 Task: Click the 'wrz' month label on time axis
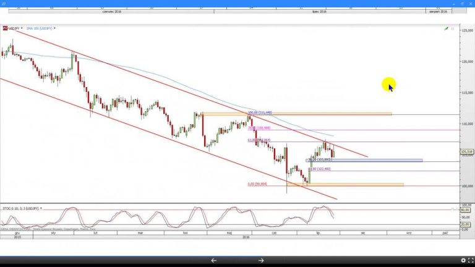(409, 233)
